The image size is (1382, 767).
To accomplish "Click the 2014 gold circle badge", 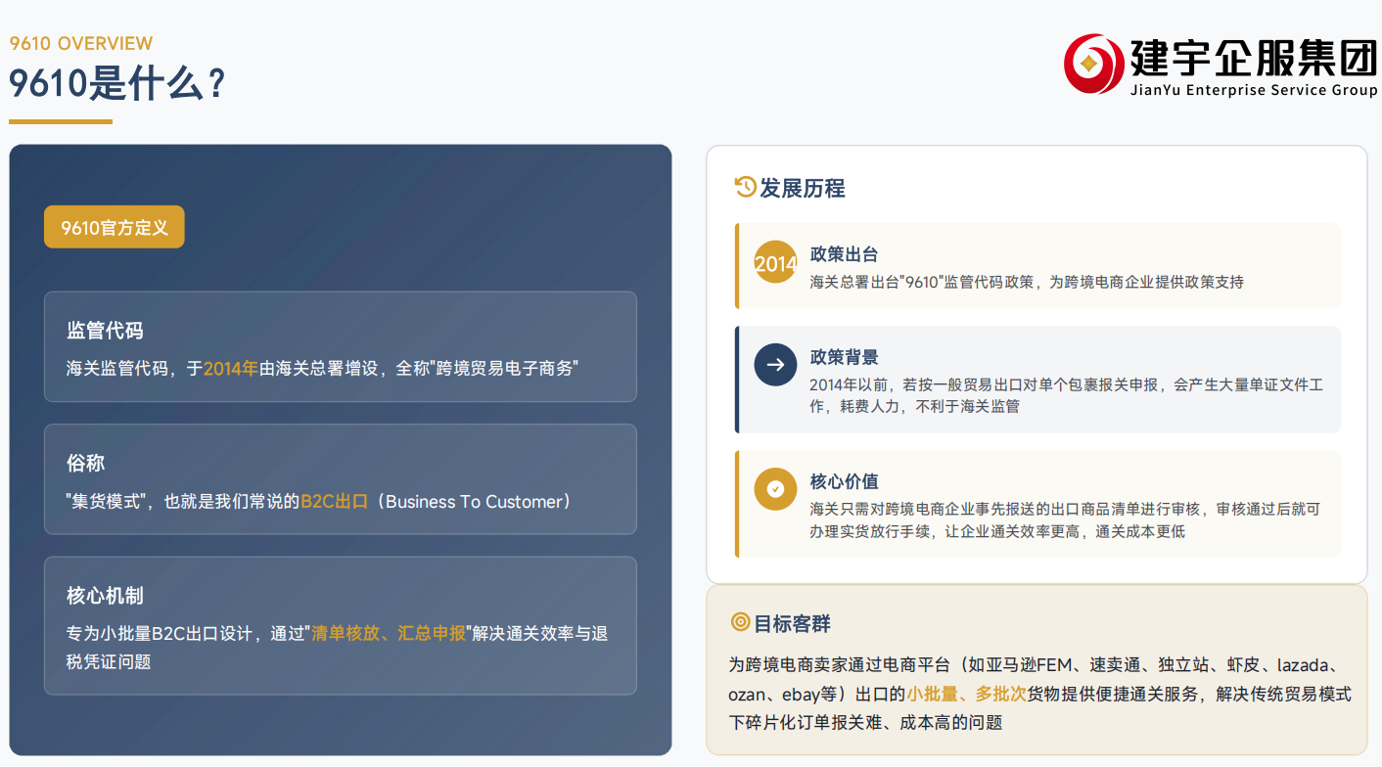I will [x=775, y=263].
